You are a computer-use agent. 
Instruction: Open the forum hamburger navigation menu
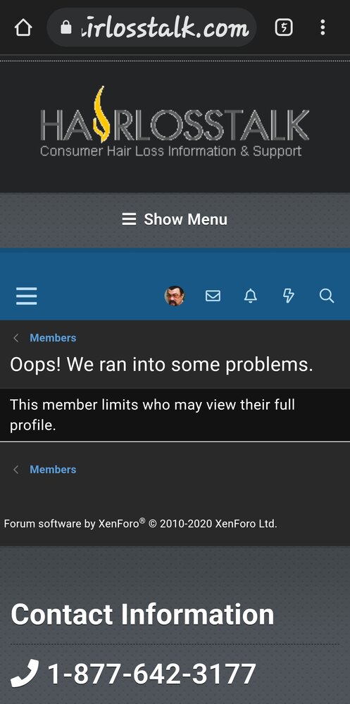27,296
